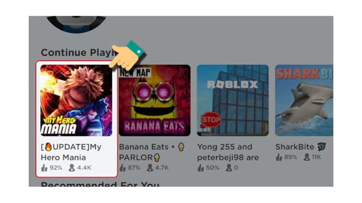Open 'Yong 255 and peterbeji98 are' title
Image resolution: width=362 pixels, height=203 pixels.
click(228, 152)
